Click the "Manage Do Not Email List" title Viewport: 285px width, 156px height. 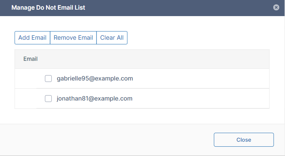[x=48, y=7]
